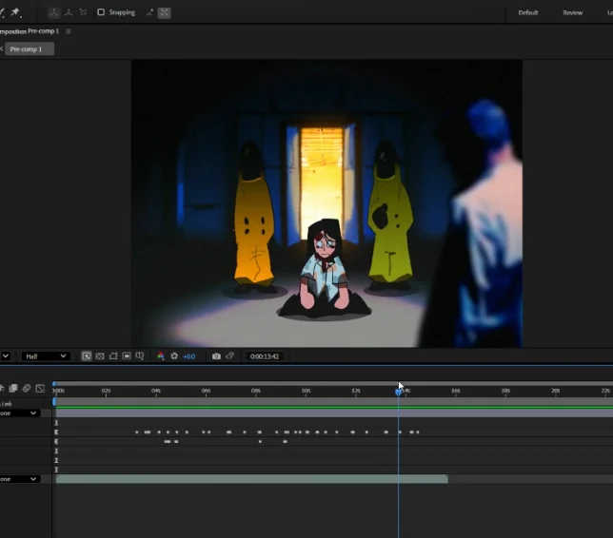
Task: Select the World Axis mode icon
Action: point(69,12)
